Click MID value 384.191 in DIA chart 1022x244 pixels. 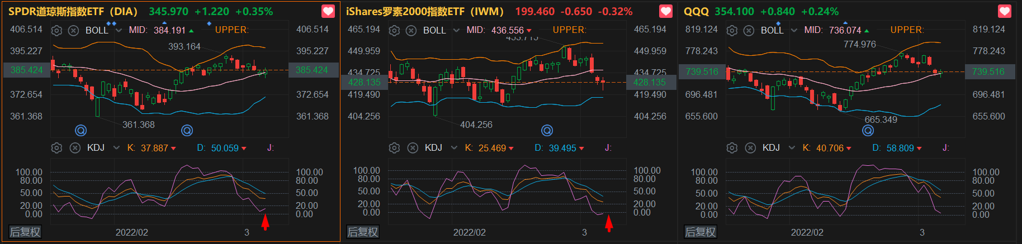pyautogui.click(x=169, y=30)
